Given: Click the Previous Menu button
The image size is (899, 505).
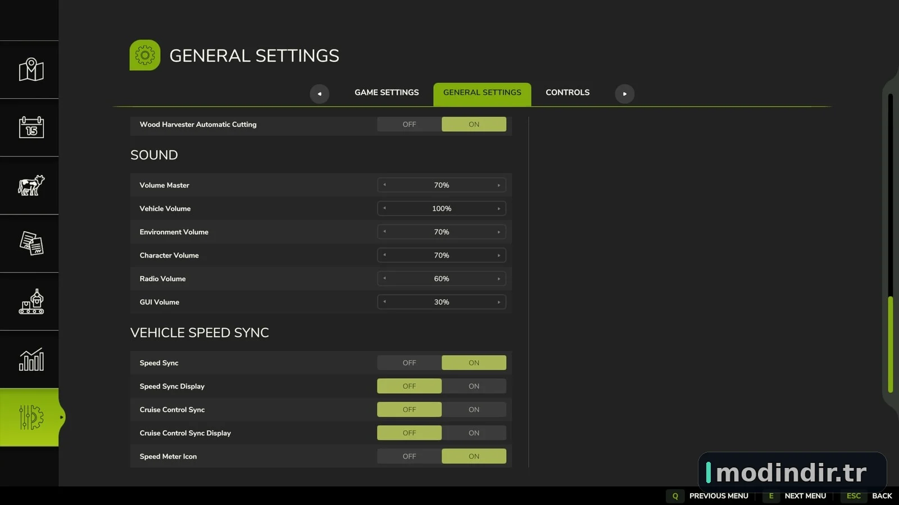Looking at the screenshot, I should [719, 496].
